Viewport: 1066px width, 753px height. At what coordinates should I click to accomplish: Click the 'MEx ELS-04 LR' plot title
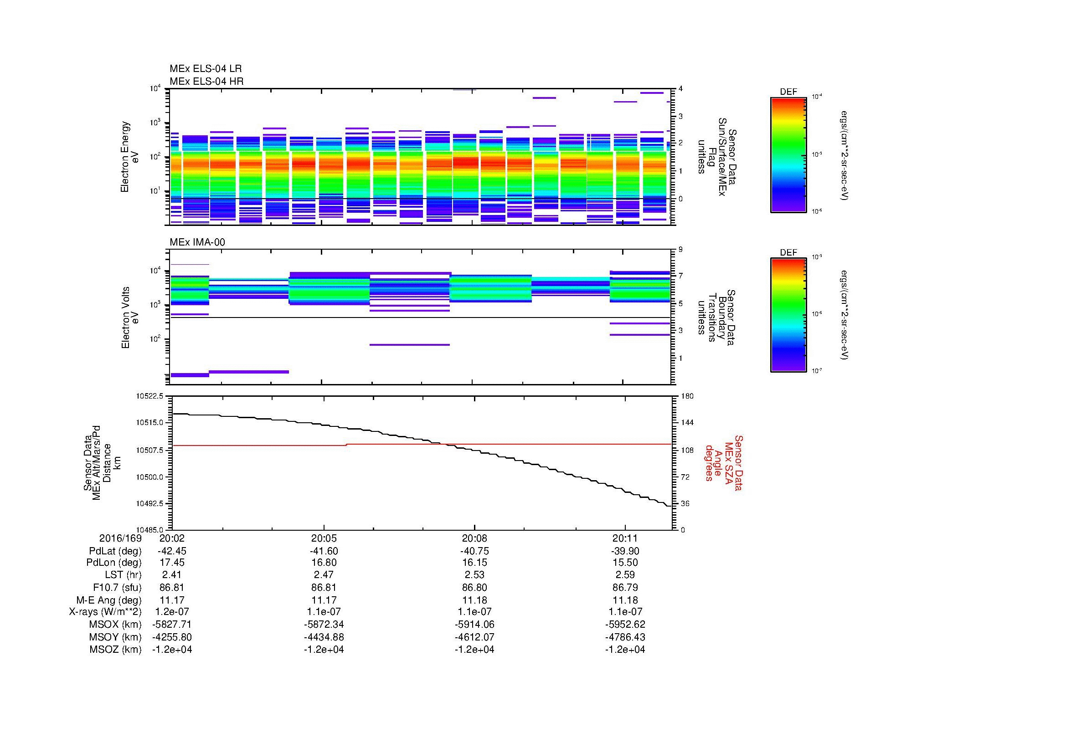(x=206, y=69)
